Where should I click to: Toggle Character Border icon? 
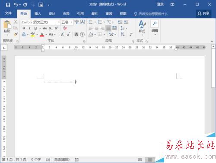(x=83, y=22)
